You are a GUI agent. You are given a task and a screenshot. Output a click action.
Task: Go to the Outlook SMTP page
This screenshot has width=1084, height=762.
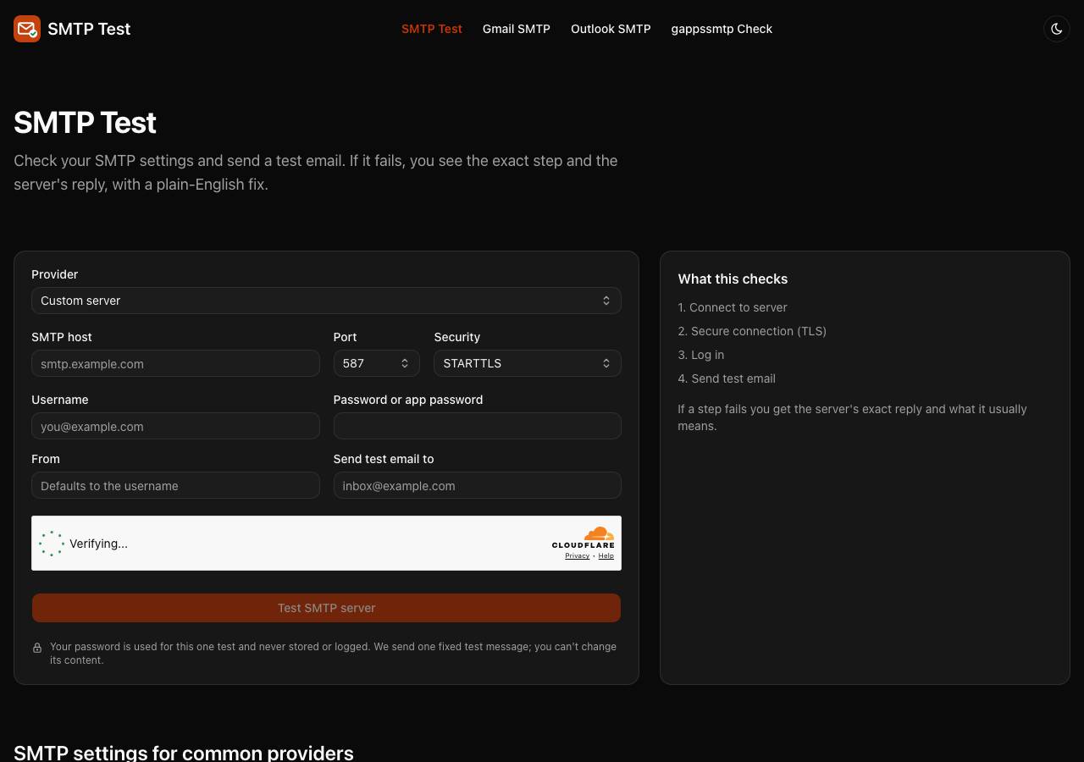[x=611, y=29]
